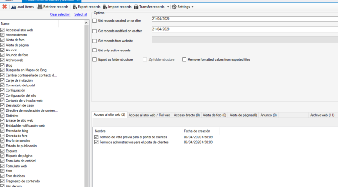This screenshot has width=338, height=187.
Task: Click the red X close tool icon
Action: pos(4,7)
